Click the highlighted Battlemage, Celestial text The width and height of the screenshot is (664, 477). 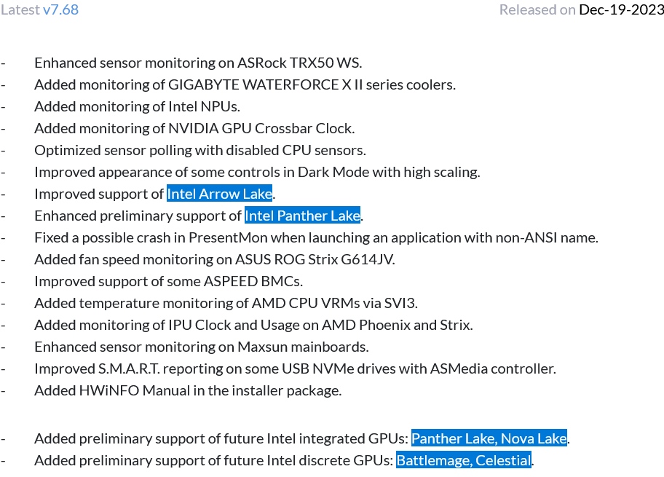[x=464, y=460]
